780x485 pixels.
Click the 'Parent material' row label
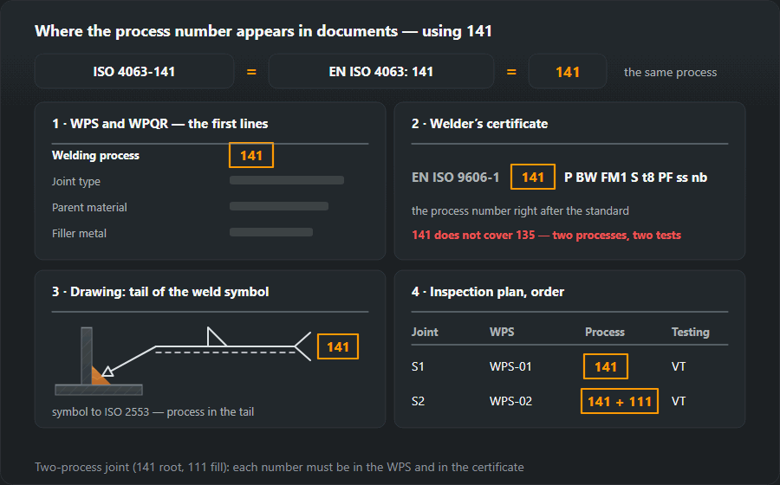[89, 207]
